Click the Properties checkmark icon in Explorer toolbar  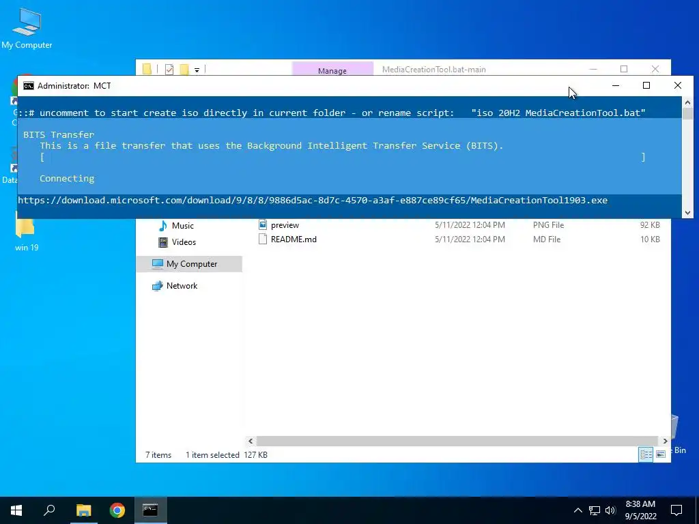click(x=169, y=69)
